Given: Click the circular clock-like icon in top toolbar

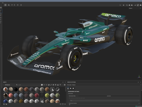Looking at the screenshot, I should [x=21, y=5].
